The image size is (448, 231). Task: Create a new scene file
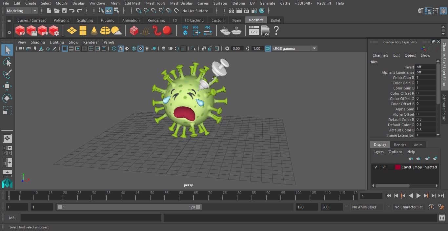tap(49, 11)
